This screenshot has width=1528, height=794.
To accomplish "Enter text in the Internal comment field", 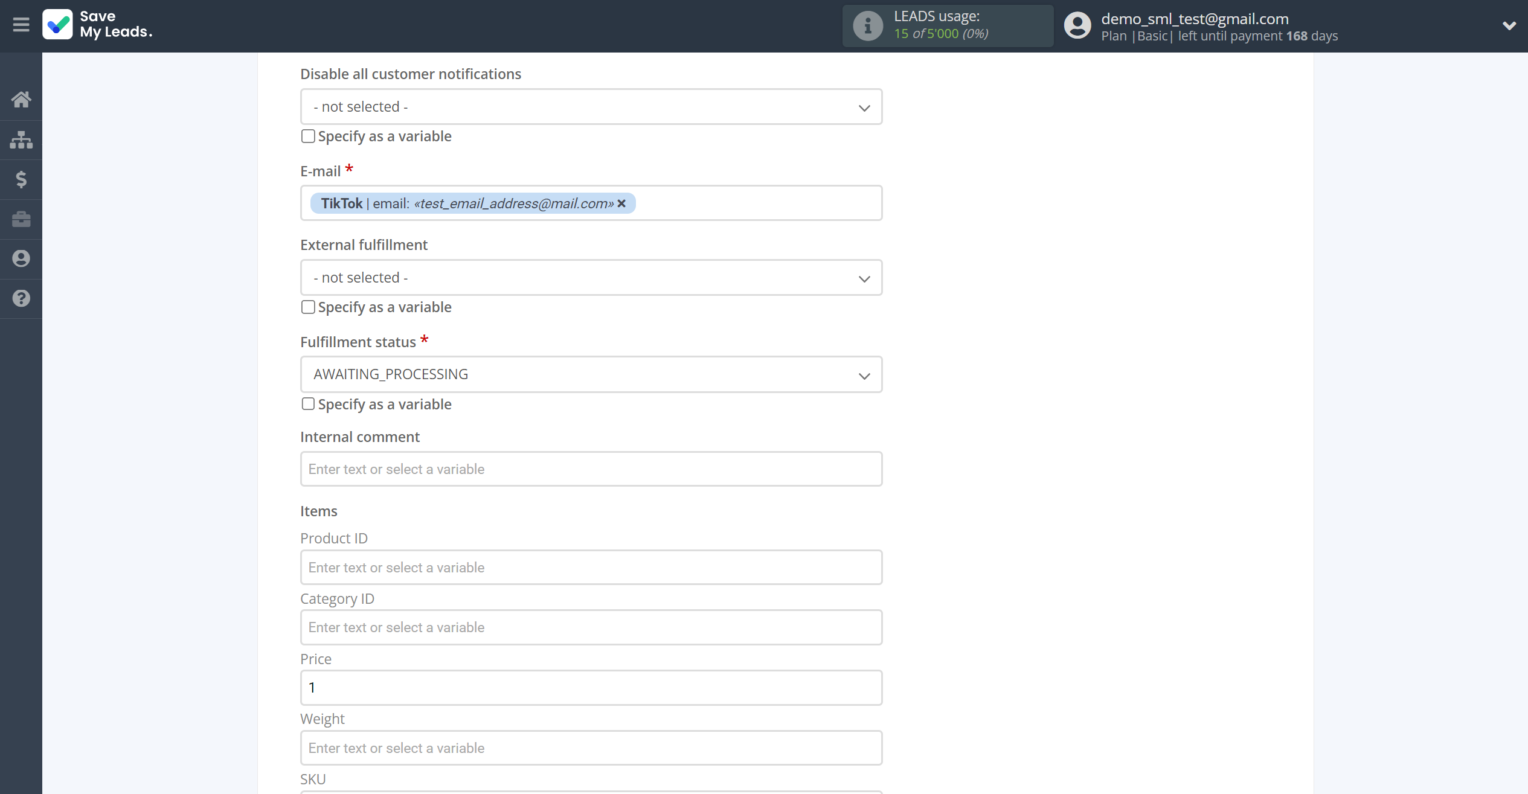I will (x=591, y=468).
